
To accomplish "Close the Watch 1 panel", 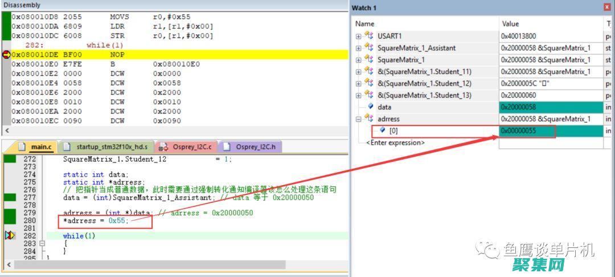I will 607,7.
